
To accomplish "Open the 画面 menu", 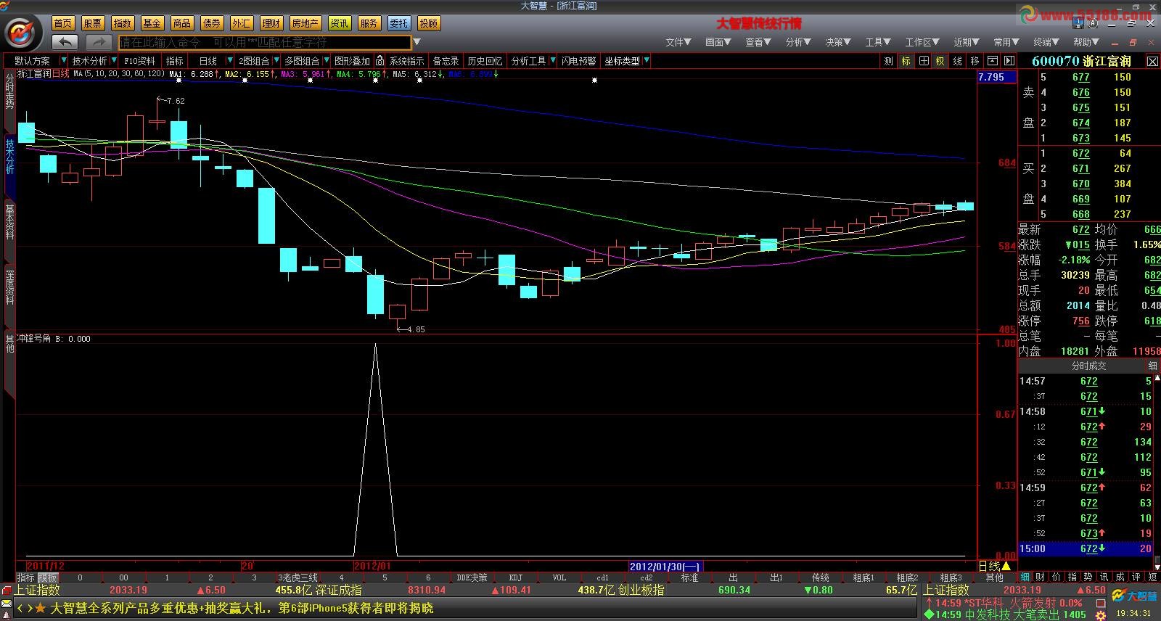I will click(x=718, y=42).
